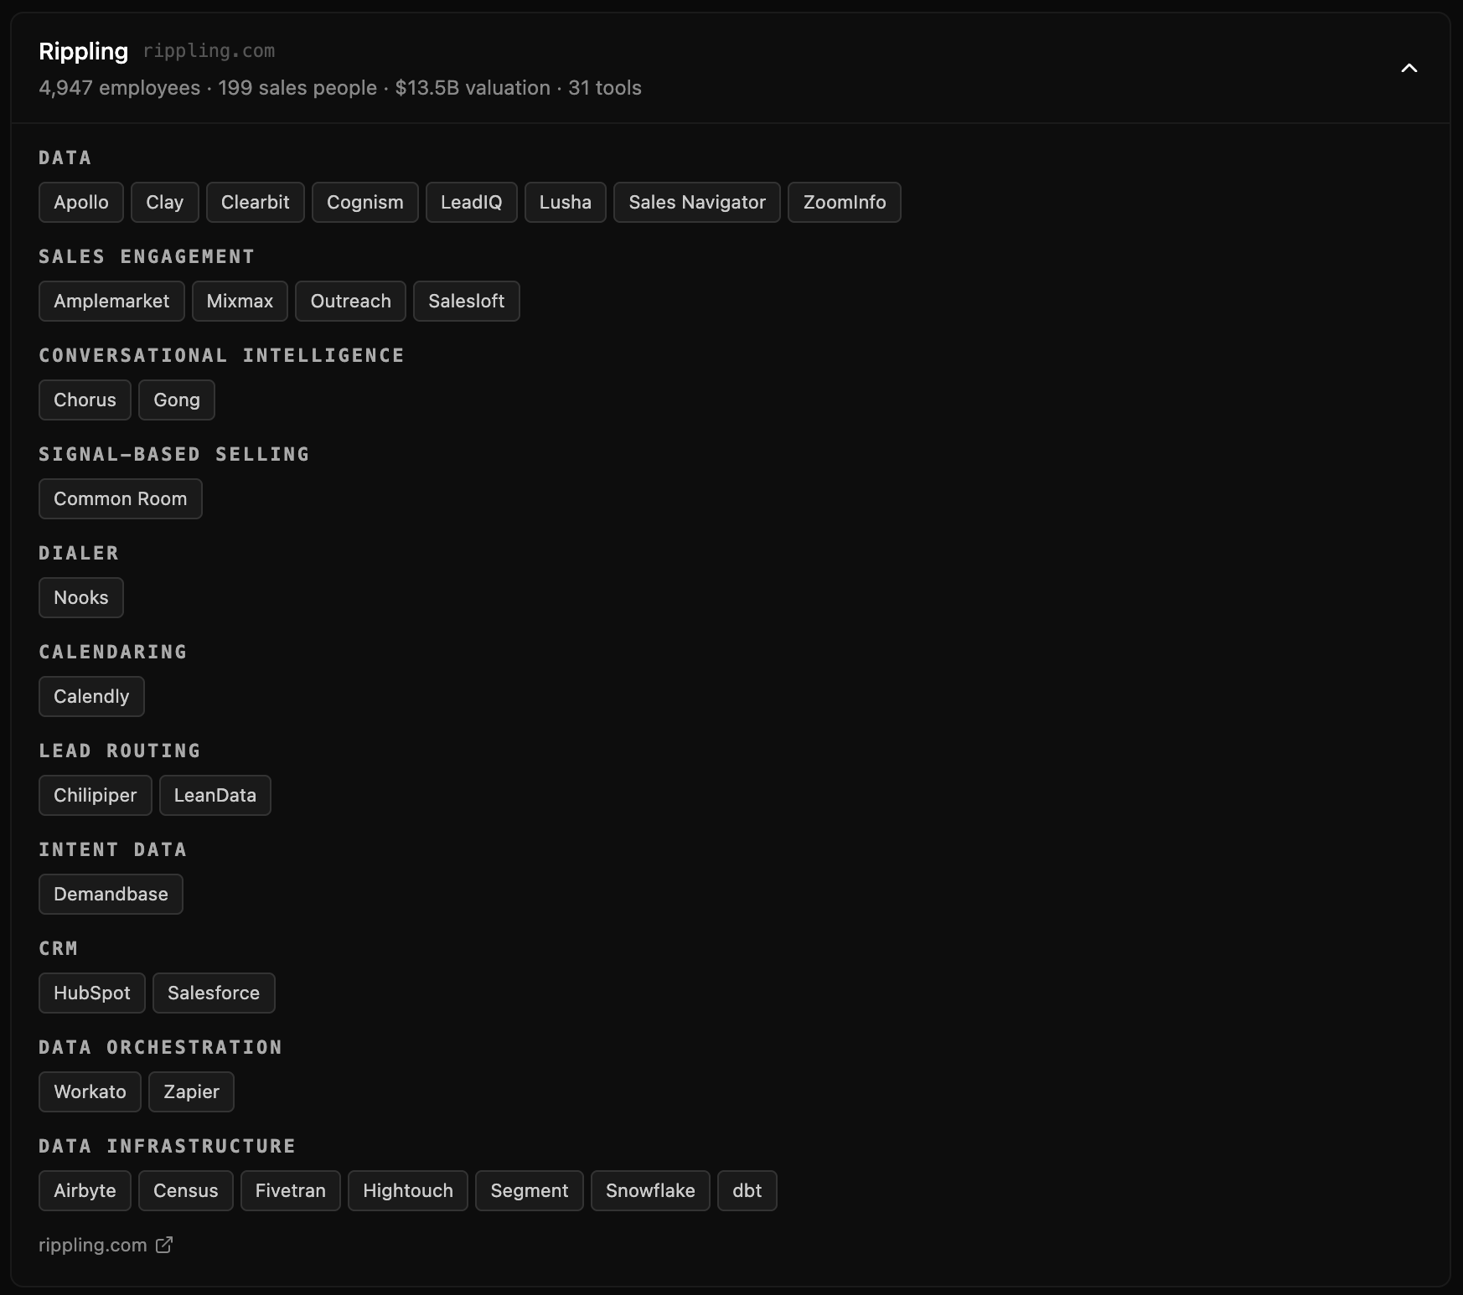
Task: Click the Fivetran tag
Action: (291, 1190)
